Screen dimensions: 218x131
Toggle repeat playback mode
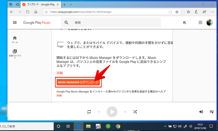point(89,112)
